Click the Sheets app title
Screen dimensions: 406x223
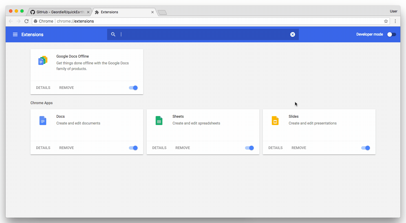178,117
